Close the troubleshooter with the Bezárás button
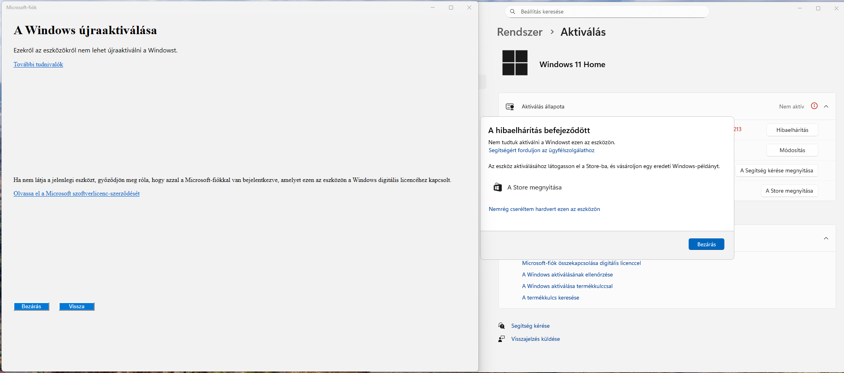This screenshot has height=373, width=844. (707, 244)
